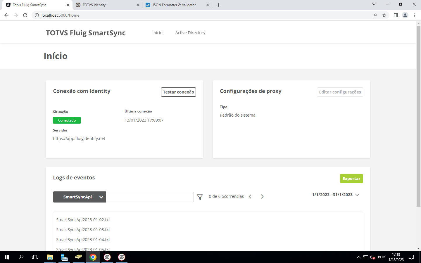
Task: Select log file SmartSyncApi2023-01-03.txt
Action: point(83,230)
